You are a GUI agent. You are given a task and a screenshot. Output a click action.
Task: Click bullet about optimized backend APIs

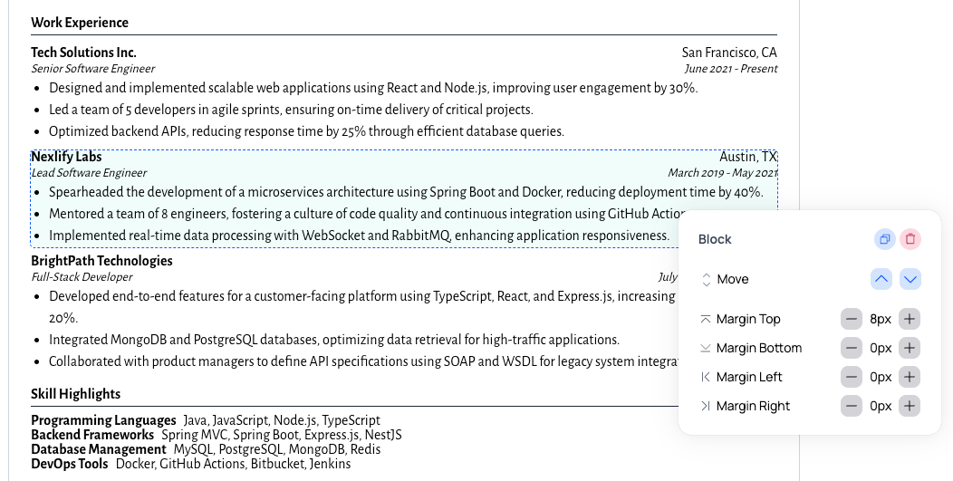coord(306,131)
